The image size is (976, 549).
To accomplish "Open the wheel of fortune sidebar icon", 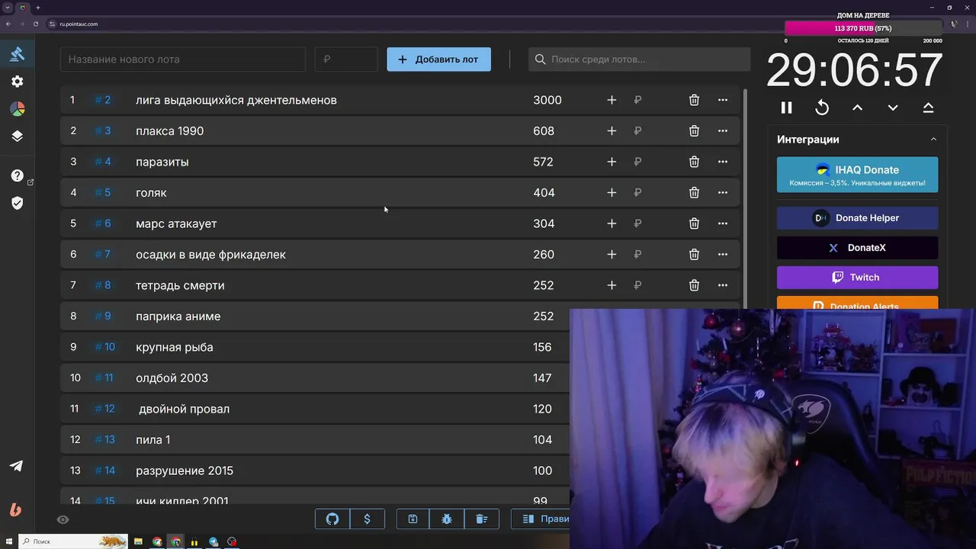I will pos(17,109).
